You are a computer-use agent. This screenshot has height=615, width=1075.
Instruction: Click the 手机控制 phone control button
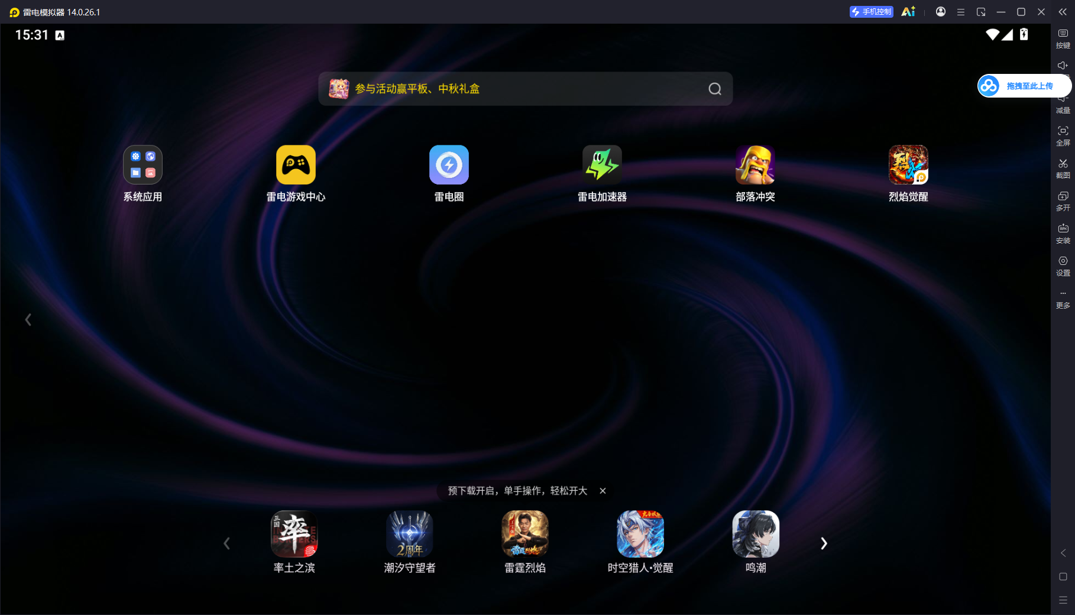(x=871, y=12)
